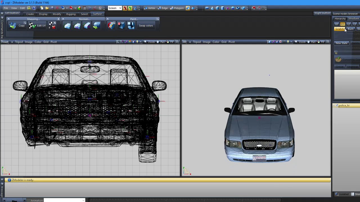
Task: Expand the police_hi tree node
Action: pyautogui.click(x=334, y=105)
